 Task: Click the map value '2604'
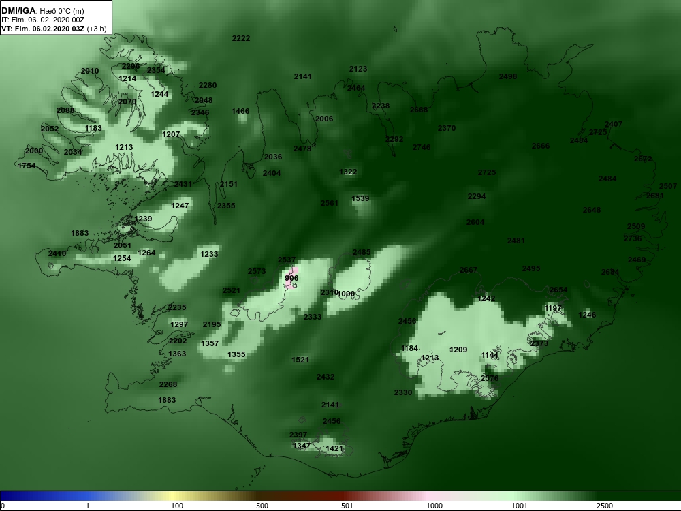point(475,222)
